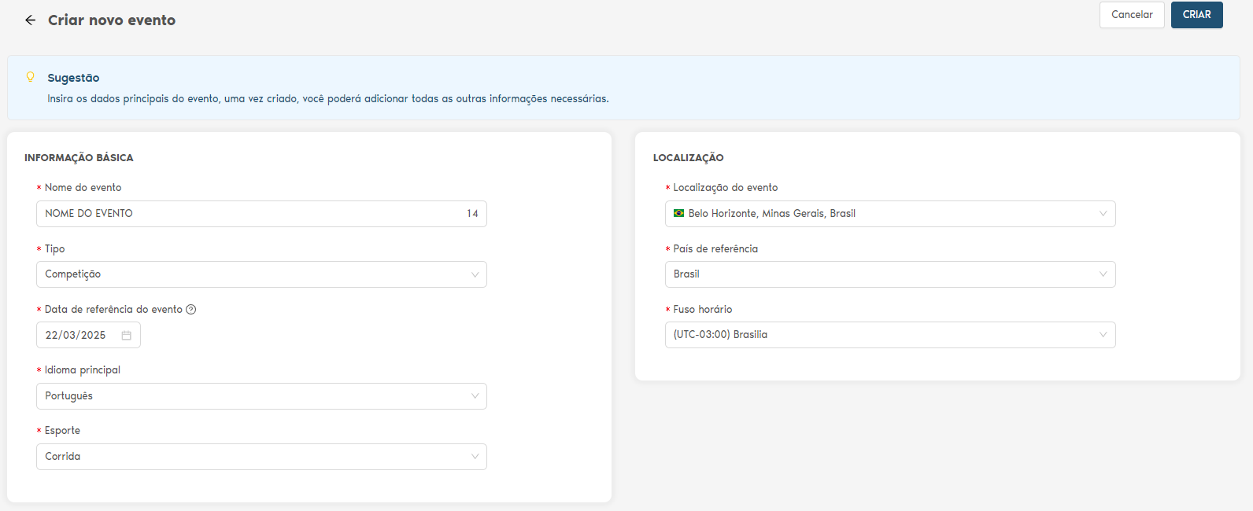
Task: Click the lightbulb icon next to Sugestão
Action: (31, 77)
